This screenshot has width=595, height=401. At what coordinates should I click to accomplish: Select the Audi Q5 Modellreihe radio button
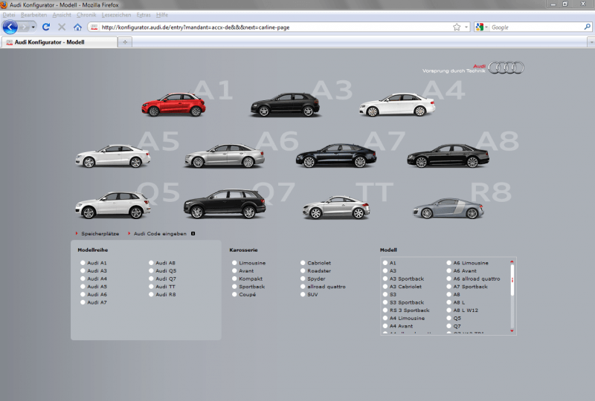tap(151, 270)
